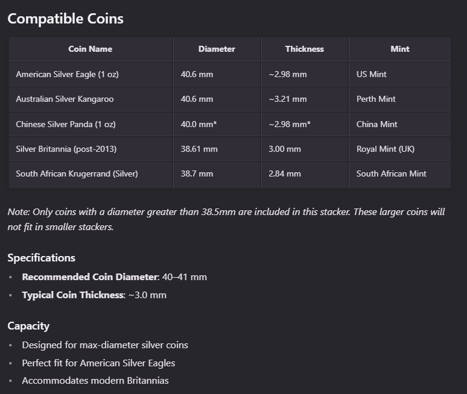Click the 38.61 mm diameter cell
The width and height of the screenshot is (467, 394).
click(x=199, y=149)
